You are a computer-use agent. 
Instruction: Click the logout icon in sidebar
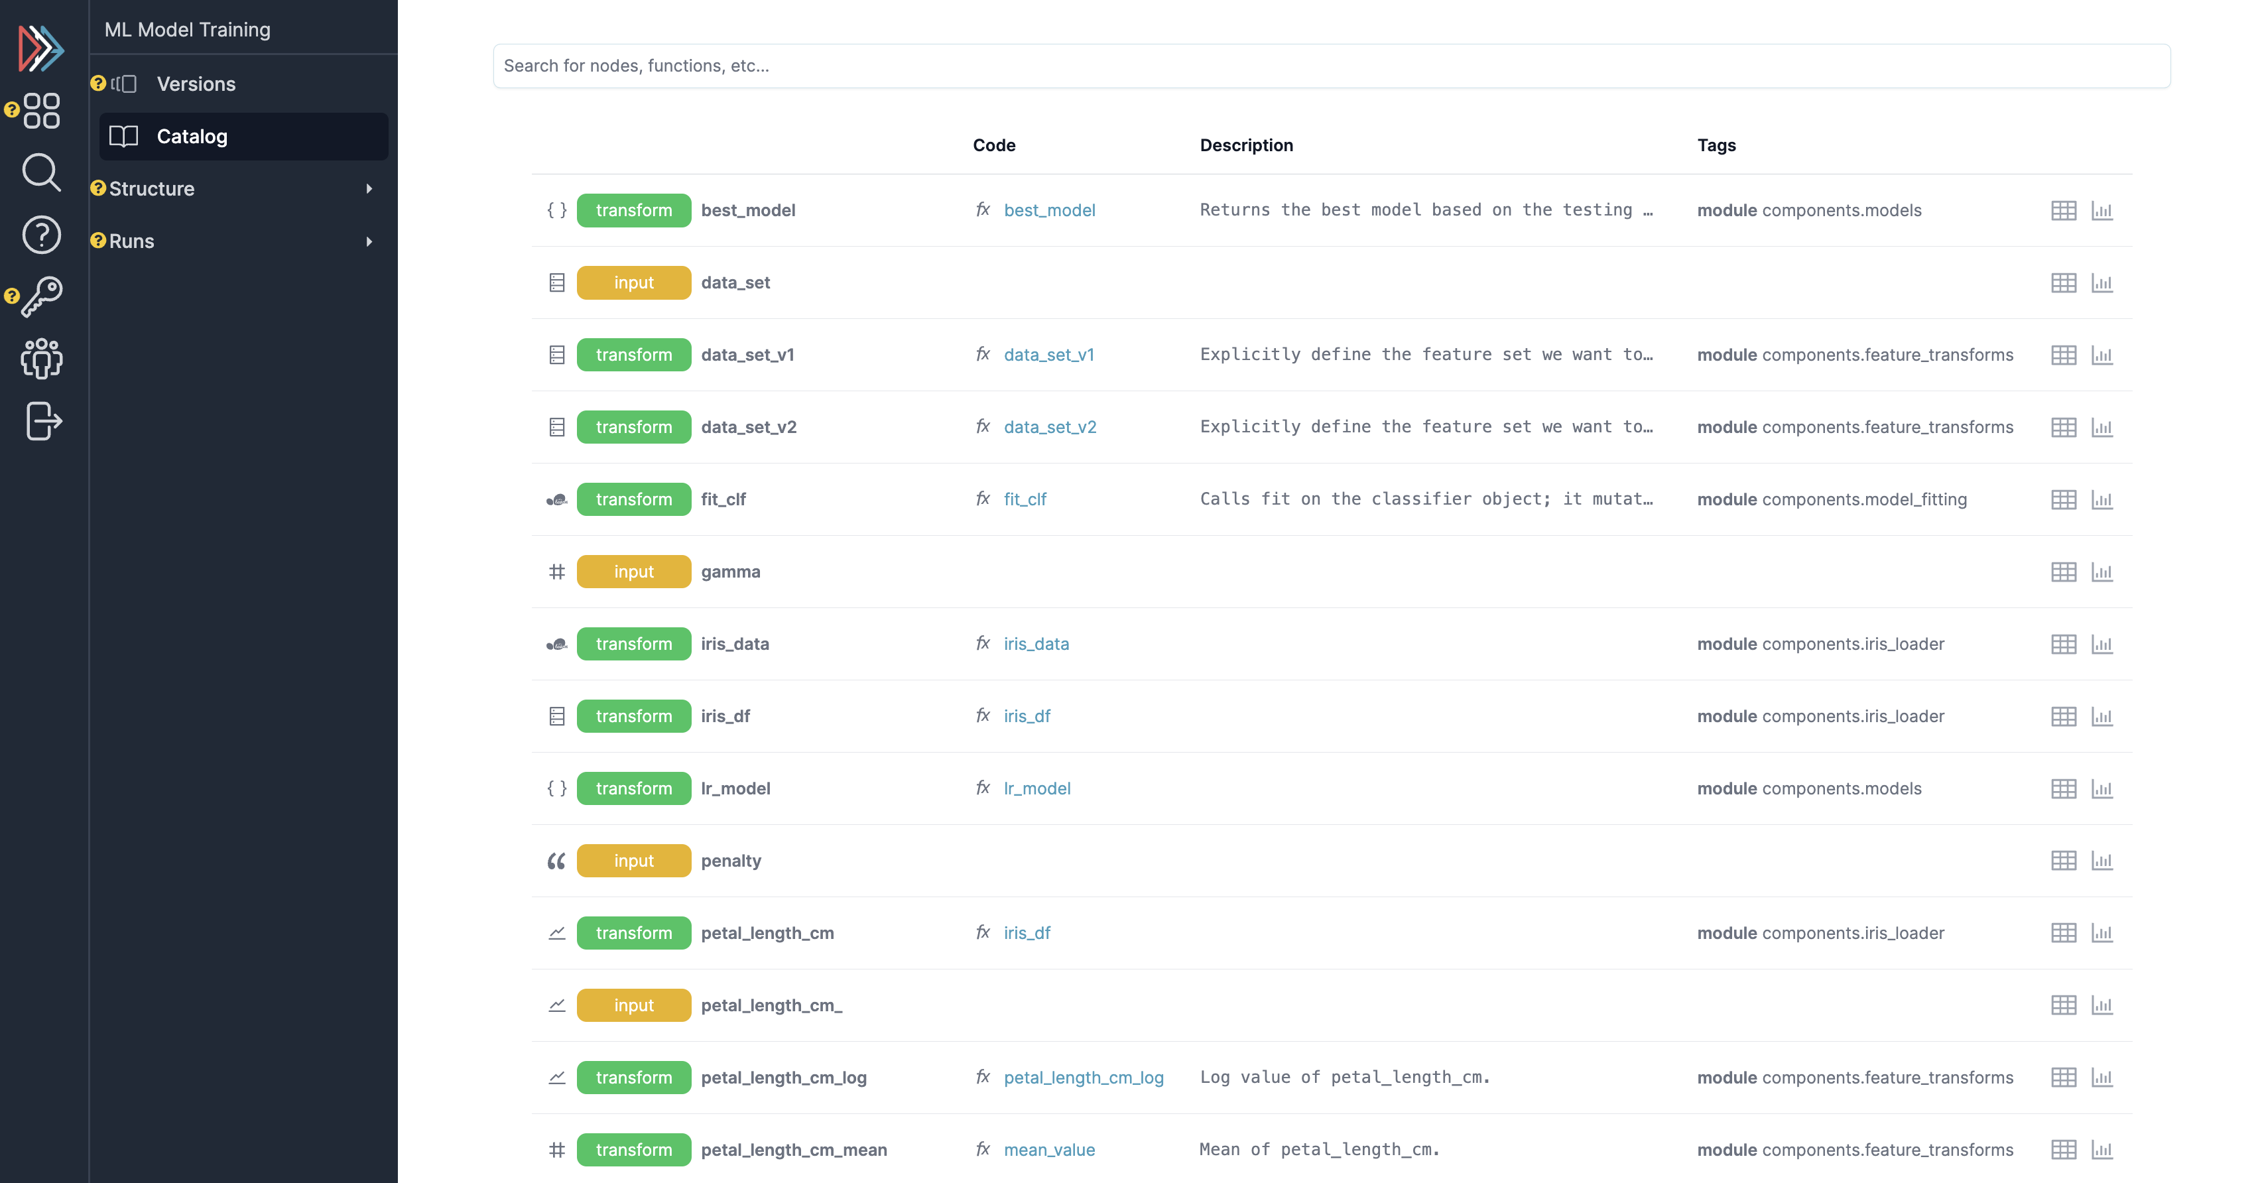coord(41,421)
